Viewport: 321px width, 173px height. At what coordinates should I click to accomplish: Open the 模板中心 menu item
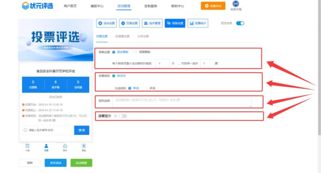pos(97,6)
